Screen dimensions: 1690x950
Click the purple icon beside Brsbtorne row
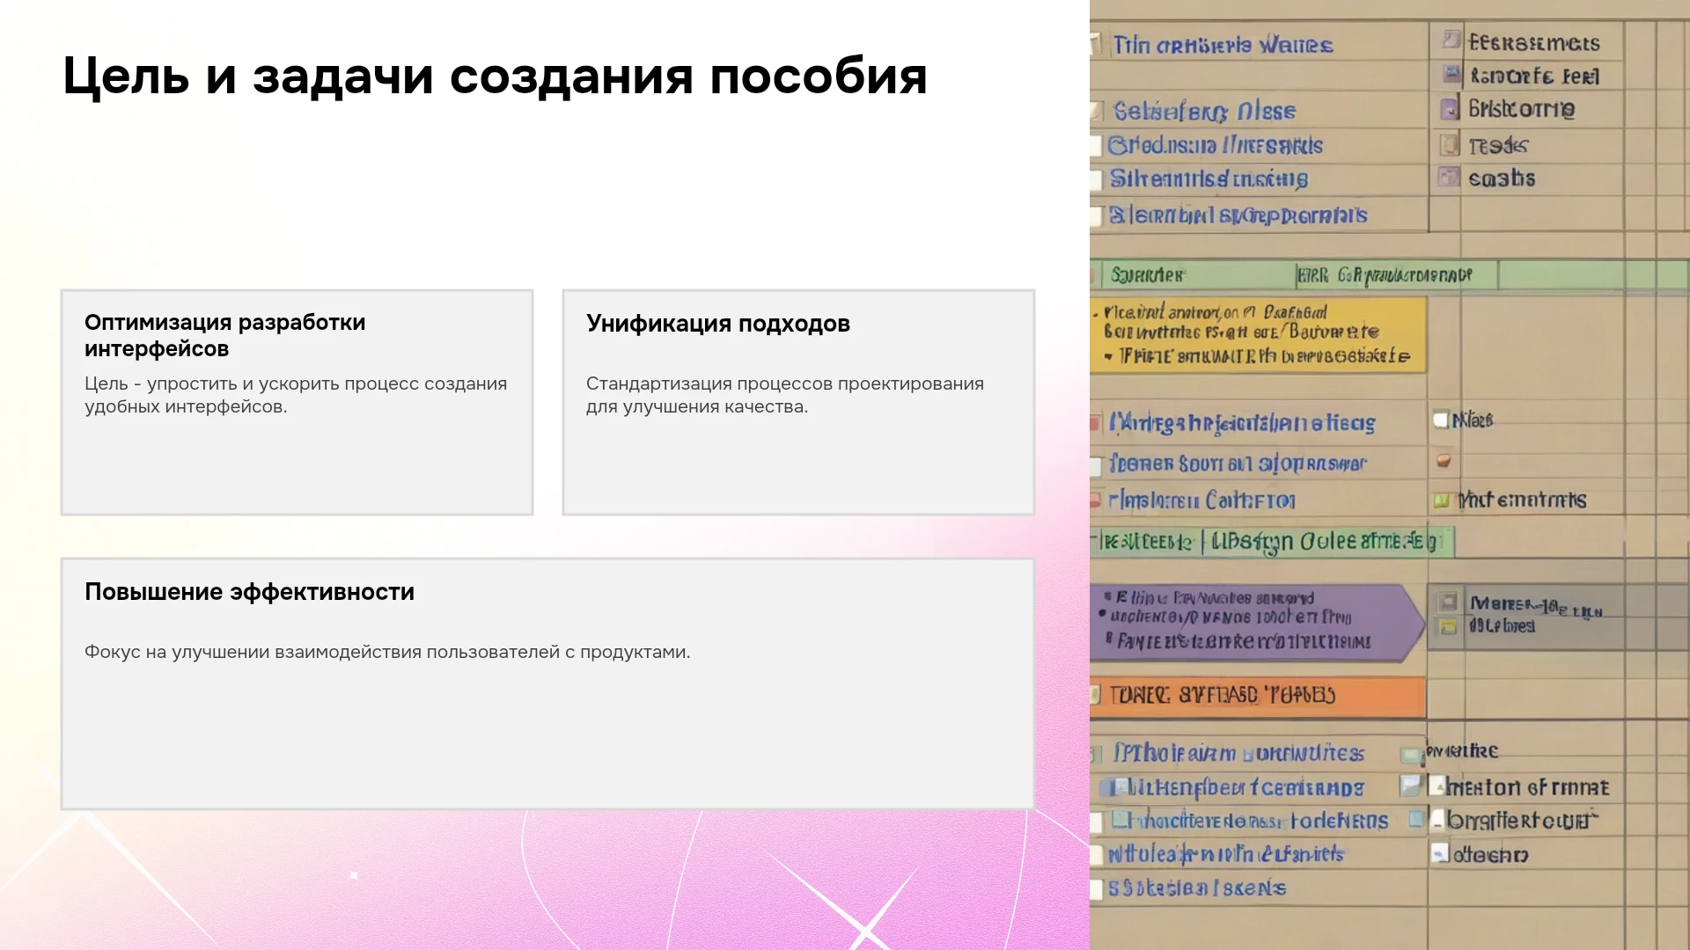[x=1449, y=109]
